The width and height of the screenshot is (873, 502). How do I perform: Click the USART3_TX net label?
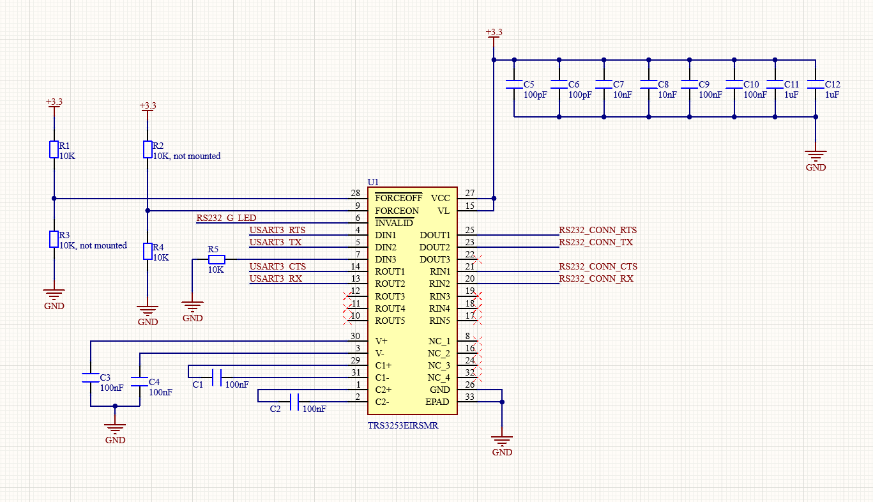click(x=275, y=242)
